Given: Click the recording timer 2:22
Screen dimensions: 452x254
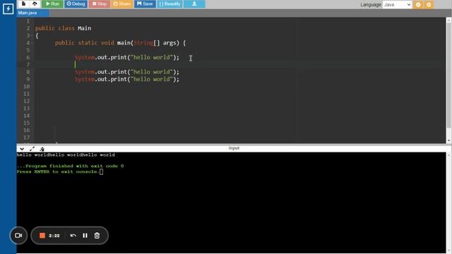Looking at the screenshot, I should click(54, 236).
